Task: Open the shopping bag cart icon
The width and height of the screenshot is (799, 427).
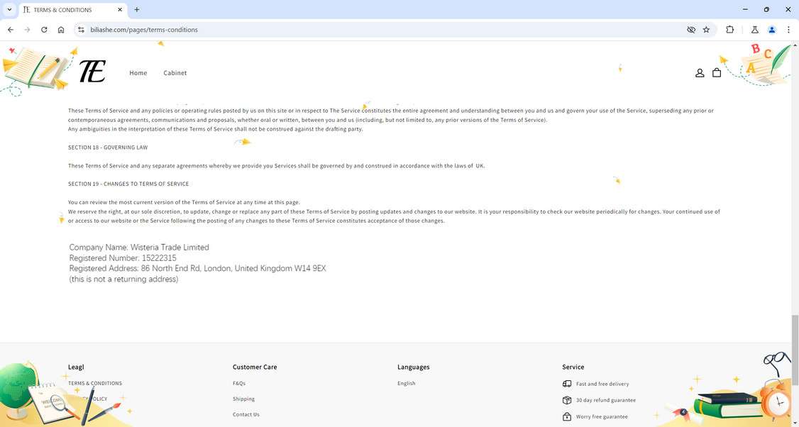Action: point(717,73)
